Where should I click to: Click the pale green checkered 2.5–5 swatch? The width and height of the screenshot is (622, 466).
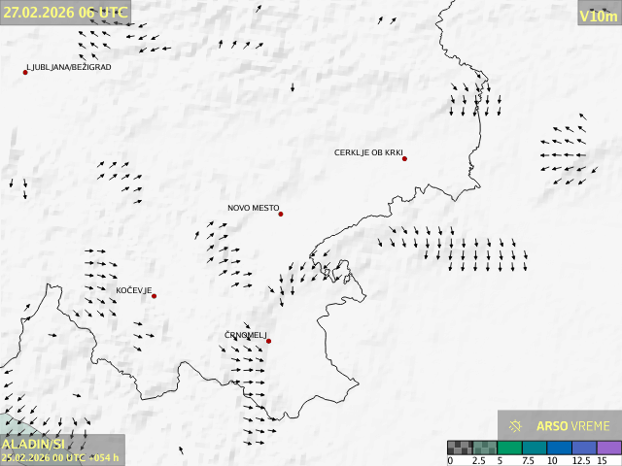coord(485,448)
